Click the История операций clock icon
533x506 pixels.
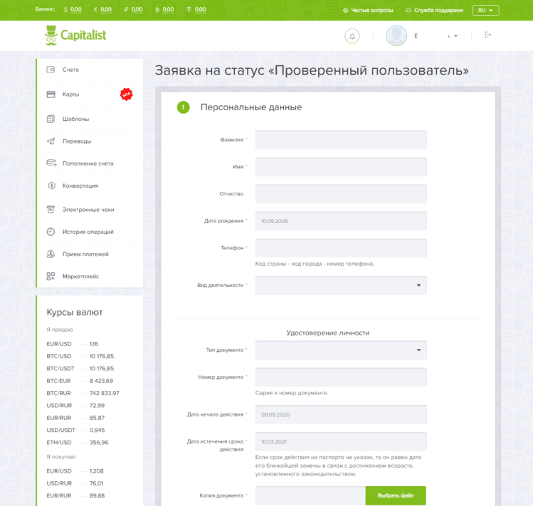(51, 232)
